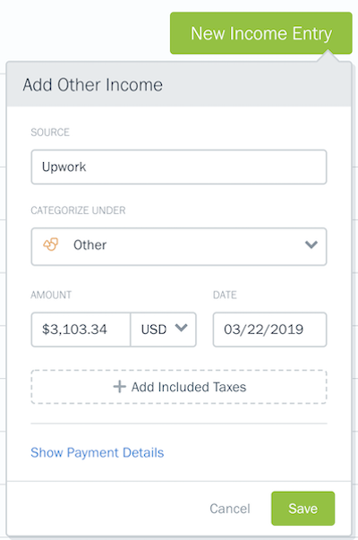Click the amount field showing $3,103.34

(x=81, y=330)
